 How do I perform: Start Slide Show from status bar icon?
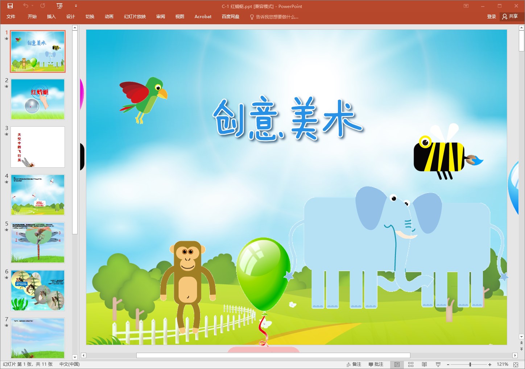[x=438, y=364]
